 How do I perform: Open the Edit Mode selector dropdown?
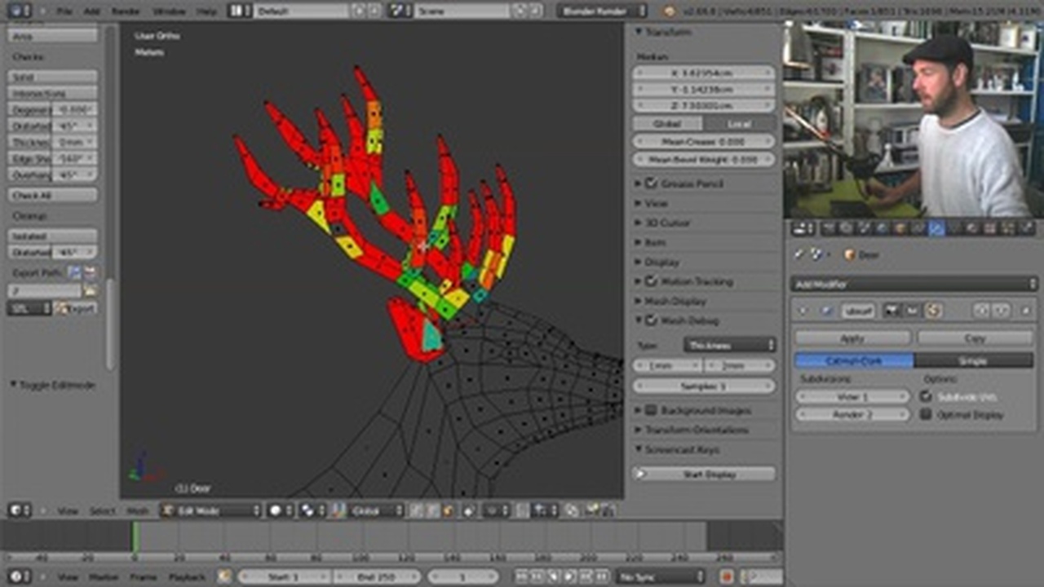[x=211, y=510]
